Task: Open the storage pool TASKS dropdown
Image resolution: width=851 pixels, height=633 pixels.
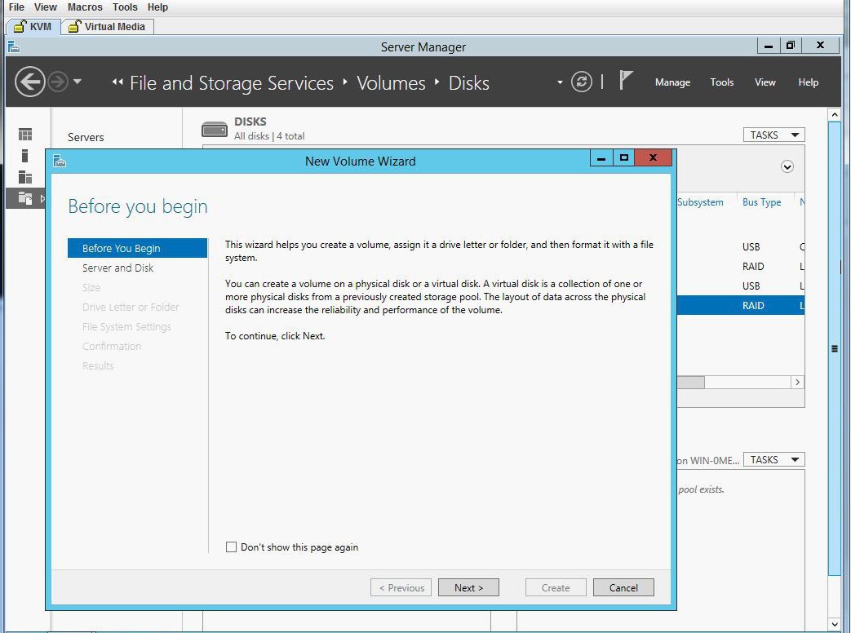Action: click(774, 459)
